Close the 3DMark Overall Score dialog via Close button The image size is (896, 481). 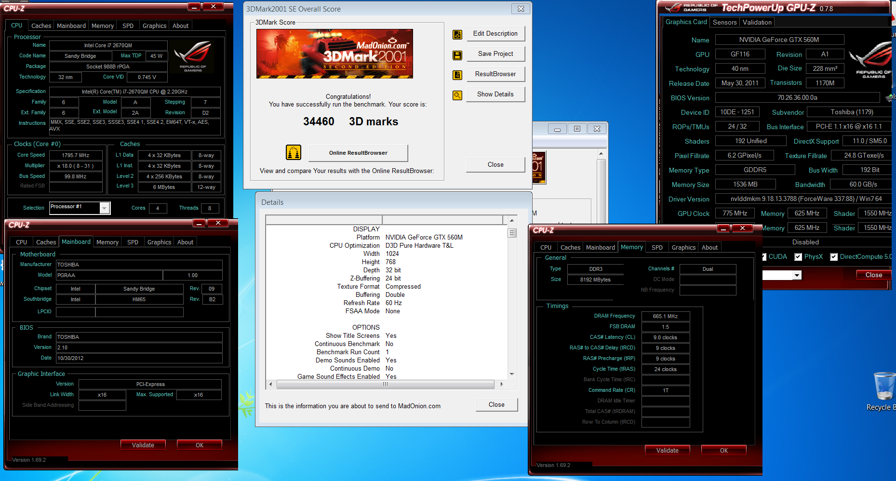(495, 164)
